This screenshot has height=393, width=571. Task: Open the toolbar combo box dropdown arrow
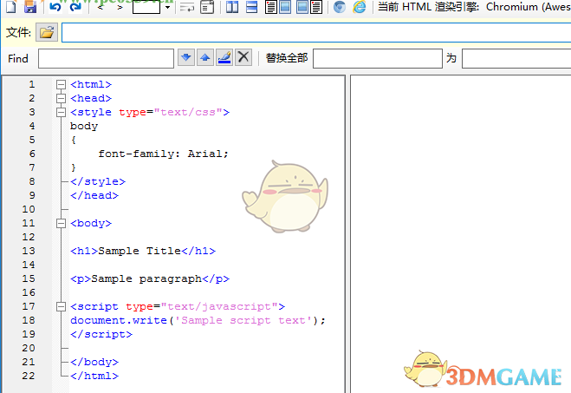(167, 7)
